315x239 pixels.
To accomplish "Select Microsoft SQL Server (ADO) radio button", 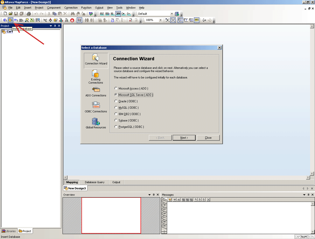I will pos(116,94).
